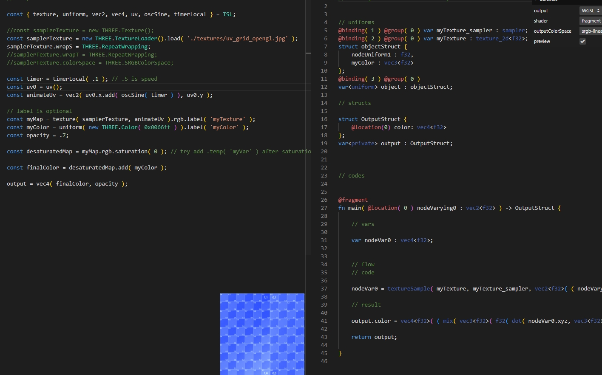Click the '// codes' comment
Screen dimensions: 602x375
coord(351,176)
